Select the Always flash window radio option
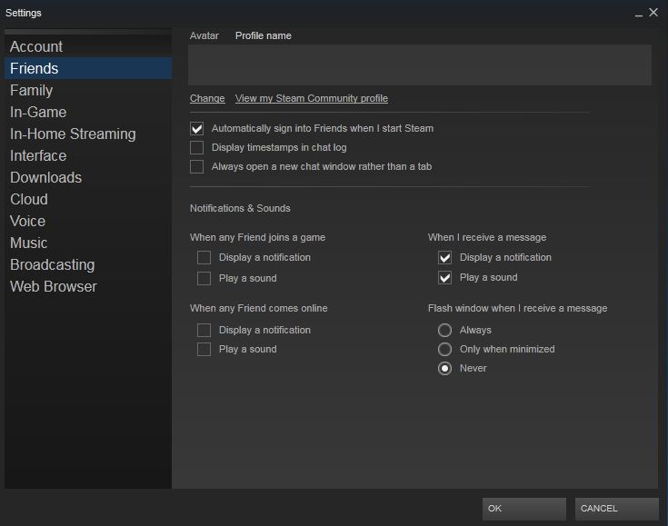This screenshot has width=668, height=526. pos(444,330)
